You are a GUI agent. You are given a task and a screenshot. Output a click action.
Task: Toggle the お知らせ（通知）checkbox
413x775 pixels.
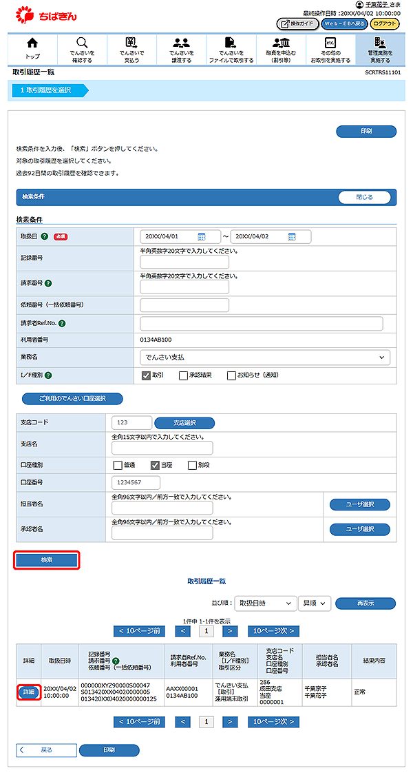pos(231,375)
